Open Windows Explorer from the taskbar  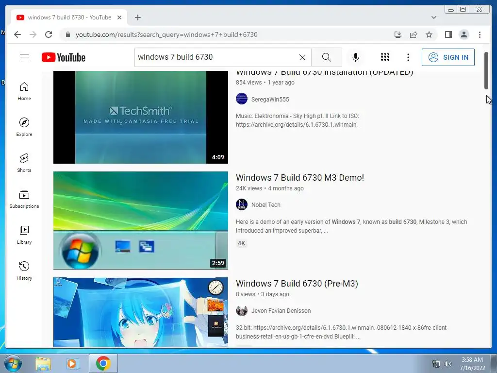(x=43, y=363)
